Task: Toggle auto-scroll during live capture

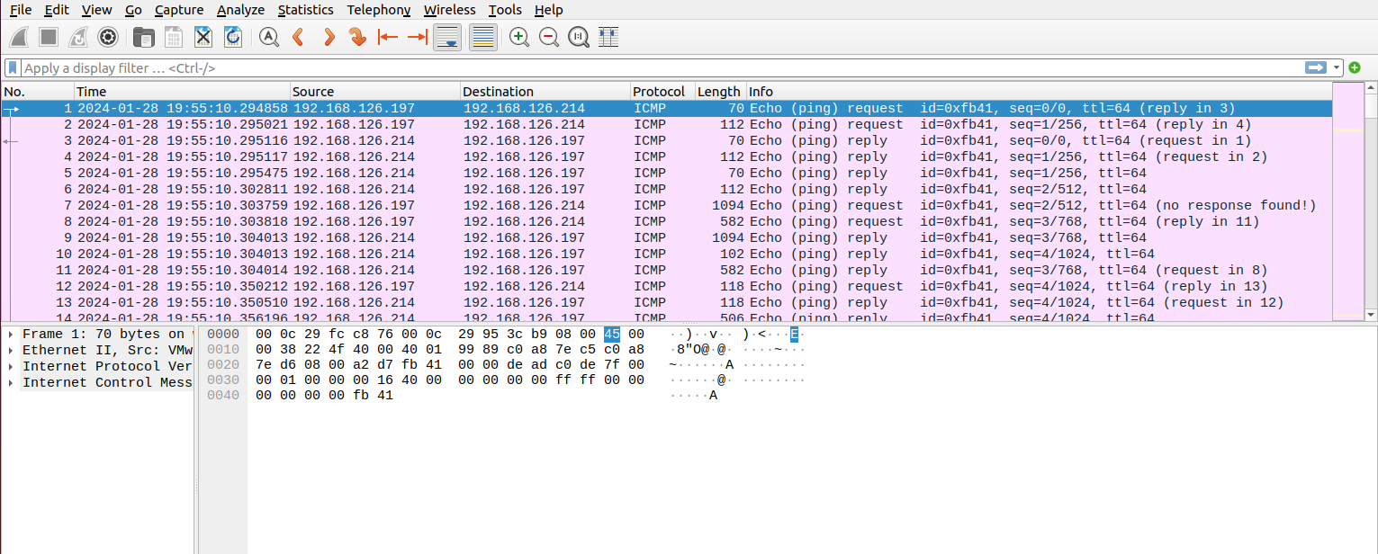Action: pos(447,37)
